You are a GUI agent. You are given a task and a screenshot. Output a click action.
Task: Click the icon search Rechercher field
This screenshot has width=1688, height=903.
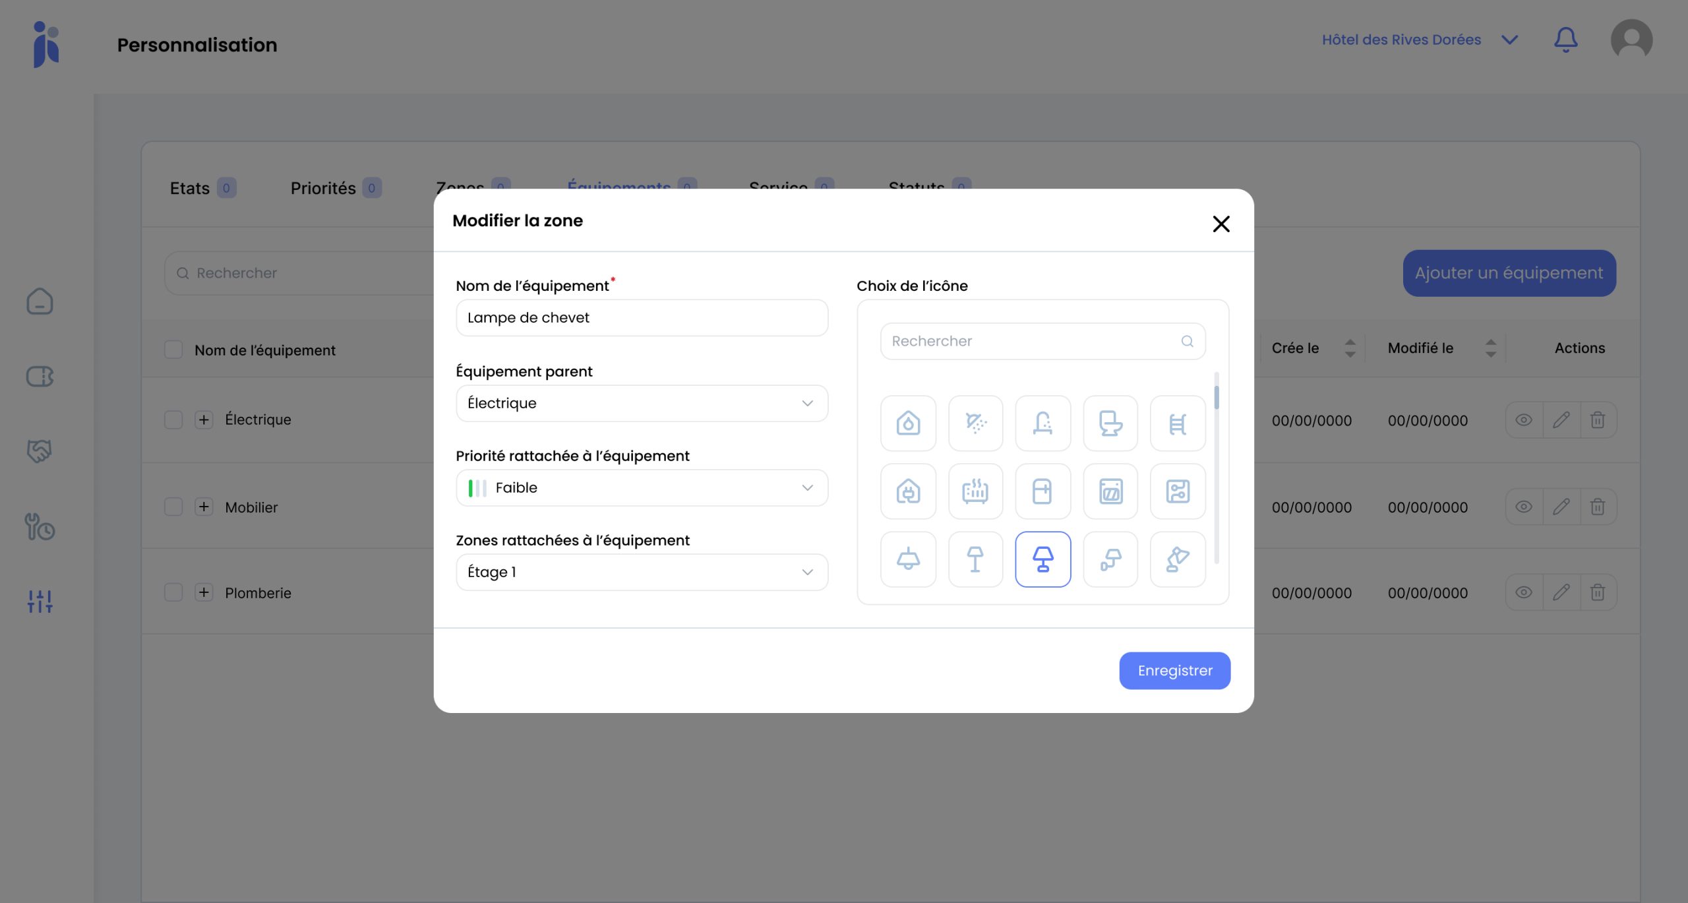click(x=1035, y=341)
